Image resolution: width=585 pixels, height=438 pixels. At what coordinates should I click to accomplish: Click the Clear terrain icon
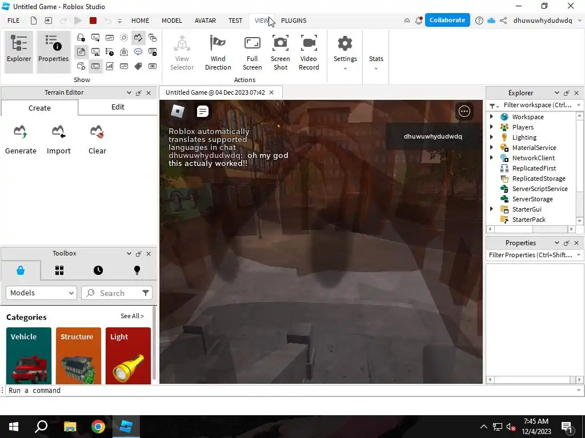pos(97,132)
